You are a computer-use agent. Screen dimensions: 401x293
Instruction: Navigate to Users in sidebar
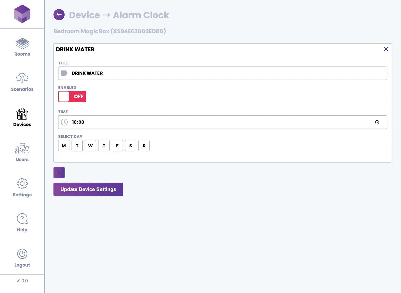[x=22, y=152]
